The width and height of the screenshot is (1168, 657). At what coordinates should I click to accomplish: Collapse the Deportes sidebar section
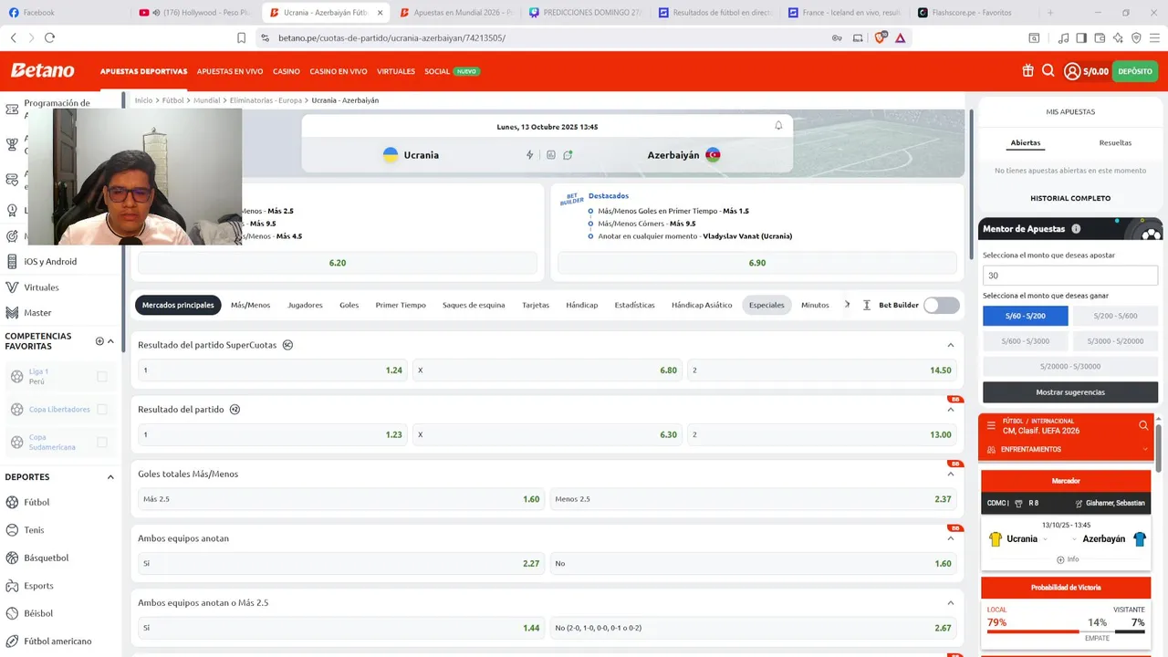[110, 476]
